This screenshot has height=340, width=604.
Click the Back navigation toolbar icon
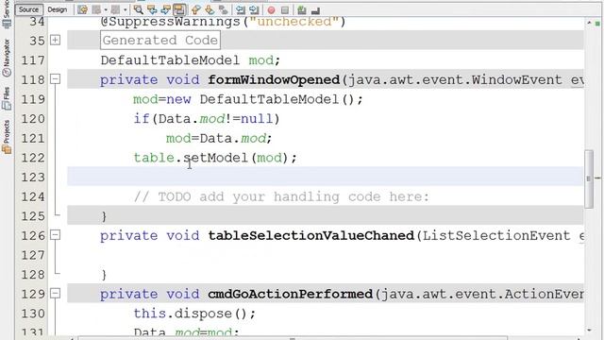[x=96, y=9]
